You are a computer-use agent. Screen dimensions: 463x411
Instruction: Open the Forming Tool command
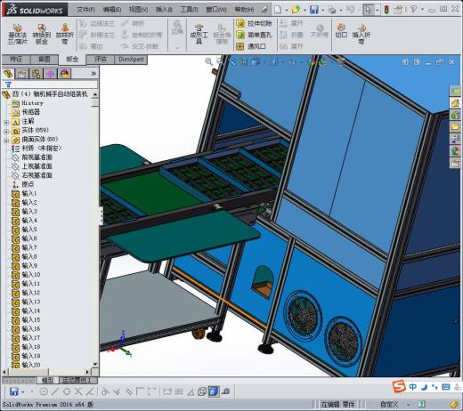tap(199, 34)
